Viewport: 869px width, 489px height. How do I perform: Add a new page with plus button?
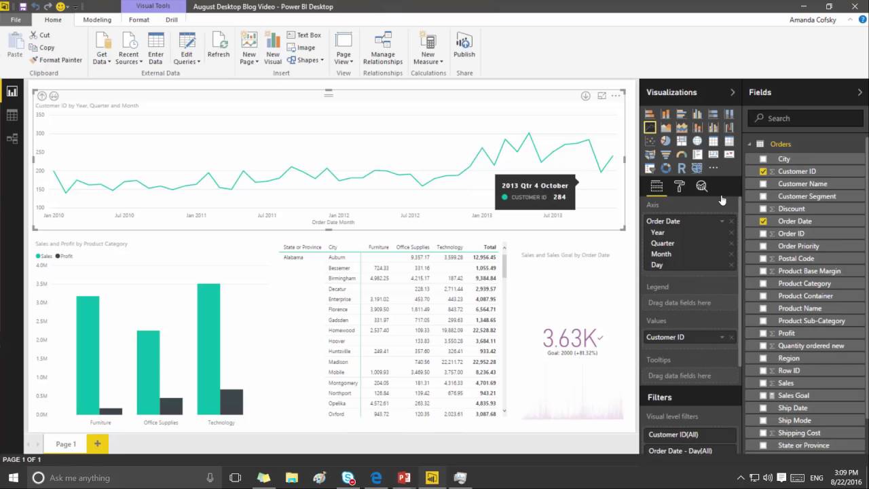[x=97, y=444]
